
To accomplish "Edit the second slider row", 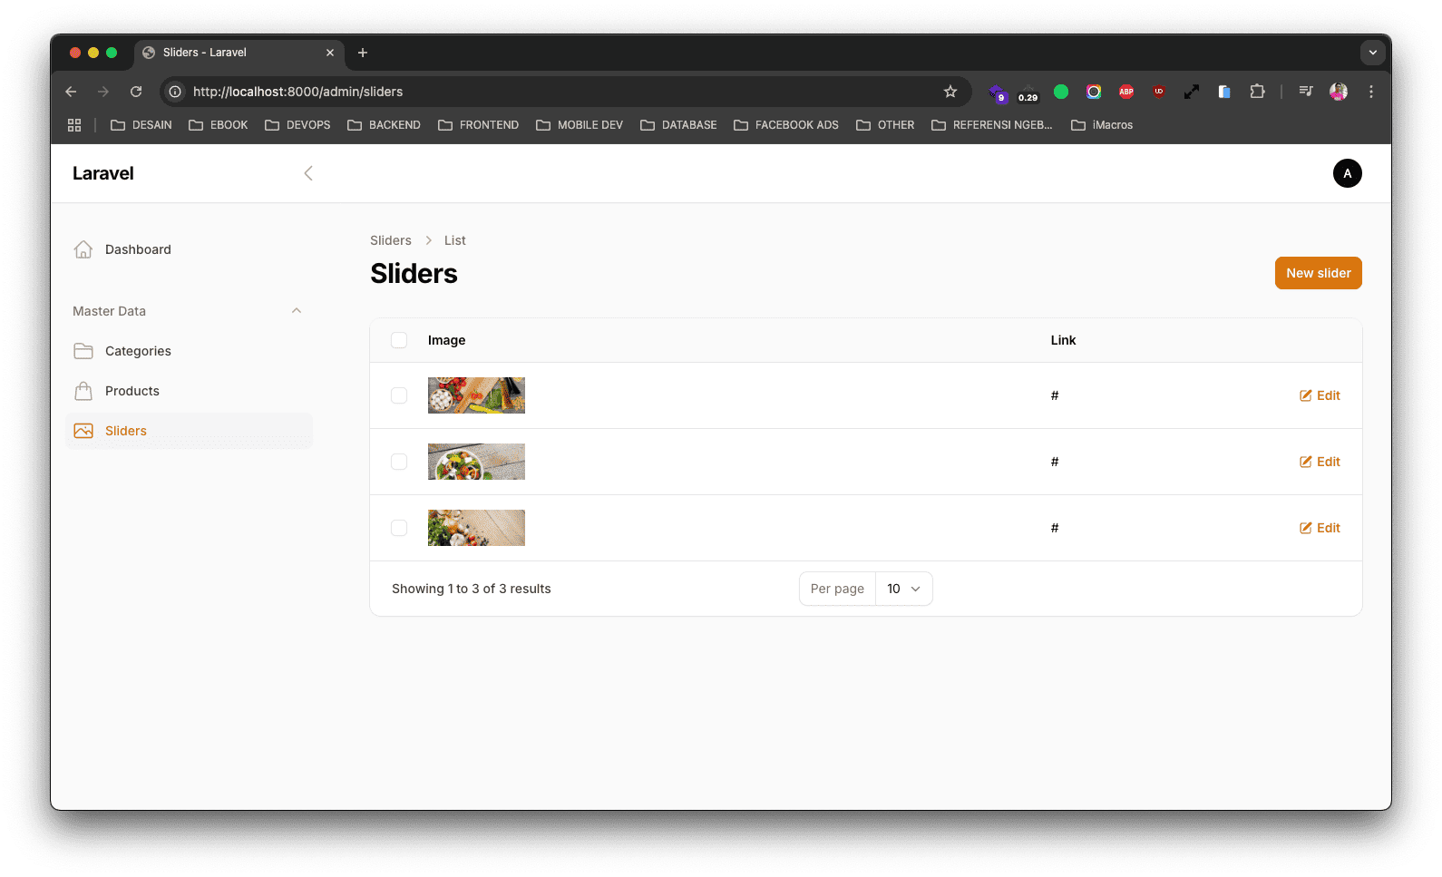I will pyautogui.click(x=1320, y=462).
